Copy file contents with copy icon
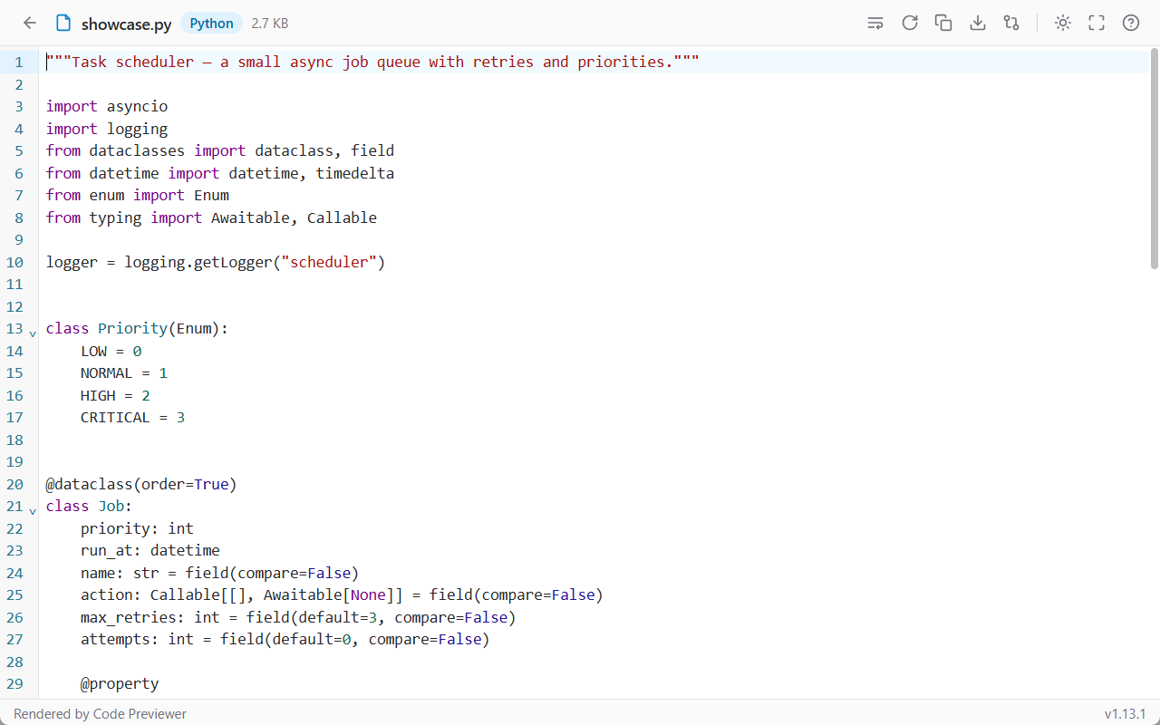This screenshot has width=1160, height=725. coord(943,24)
